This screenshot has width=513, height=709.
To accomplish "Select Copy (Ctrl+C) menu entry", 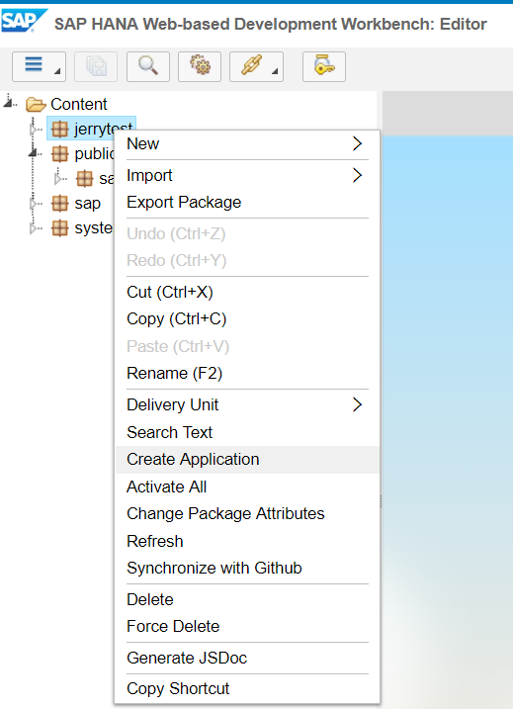I will [247, 319].
